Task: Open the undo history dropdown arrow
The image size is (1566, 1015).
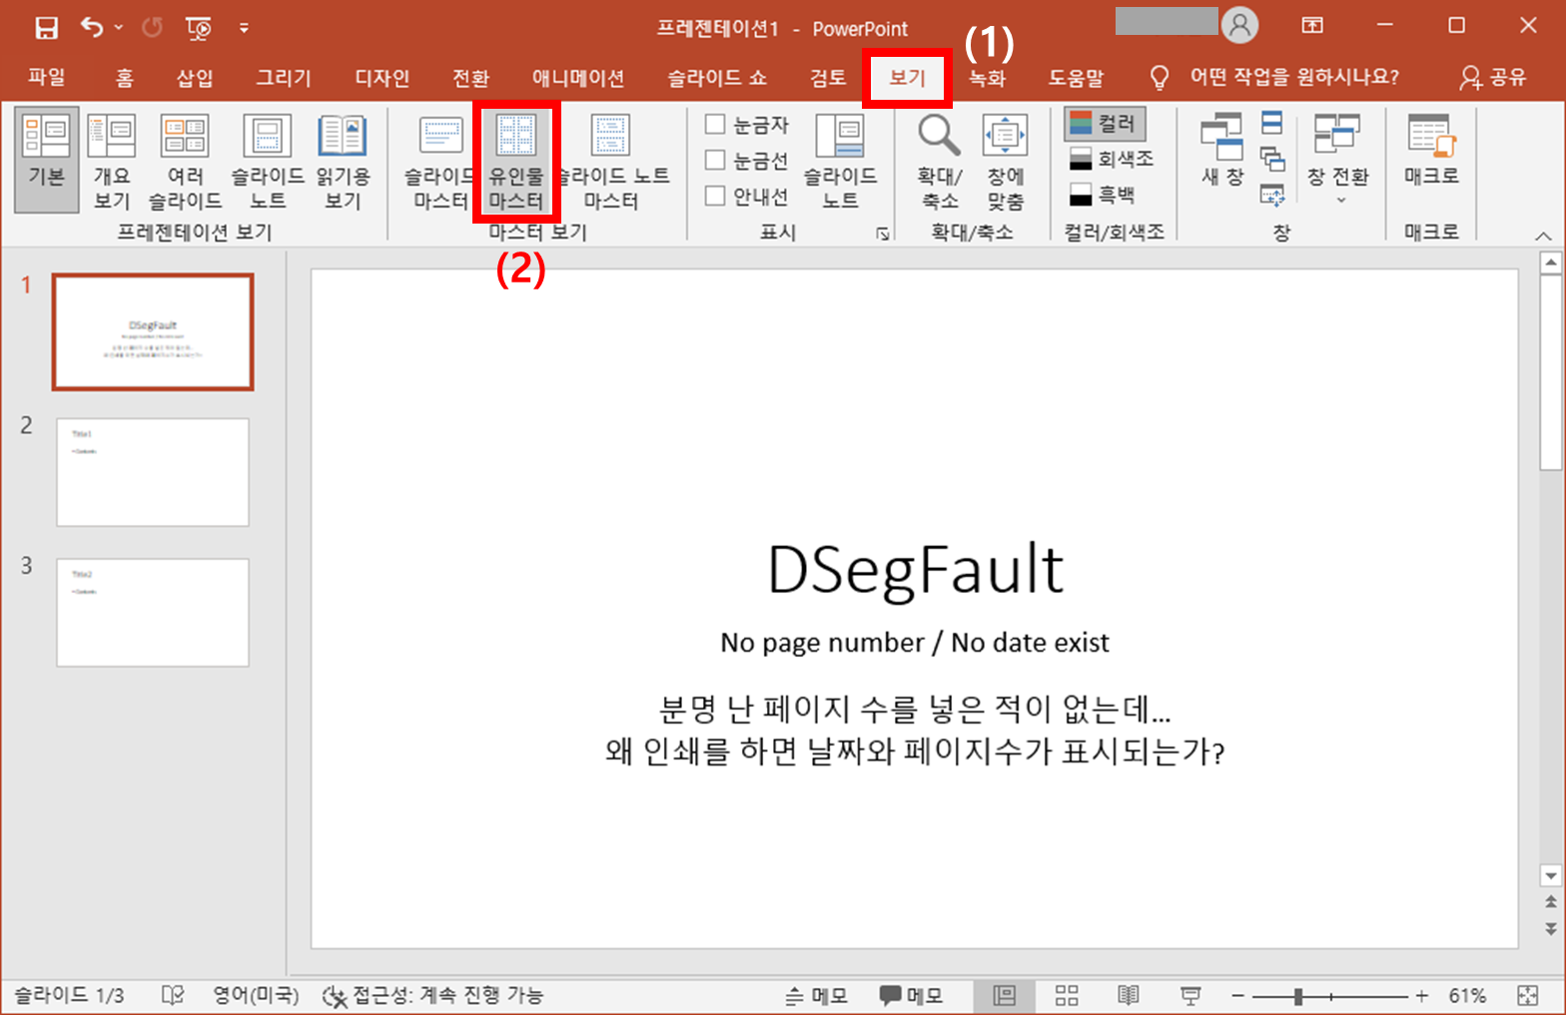Action: click(x=119, y=27)
